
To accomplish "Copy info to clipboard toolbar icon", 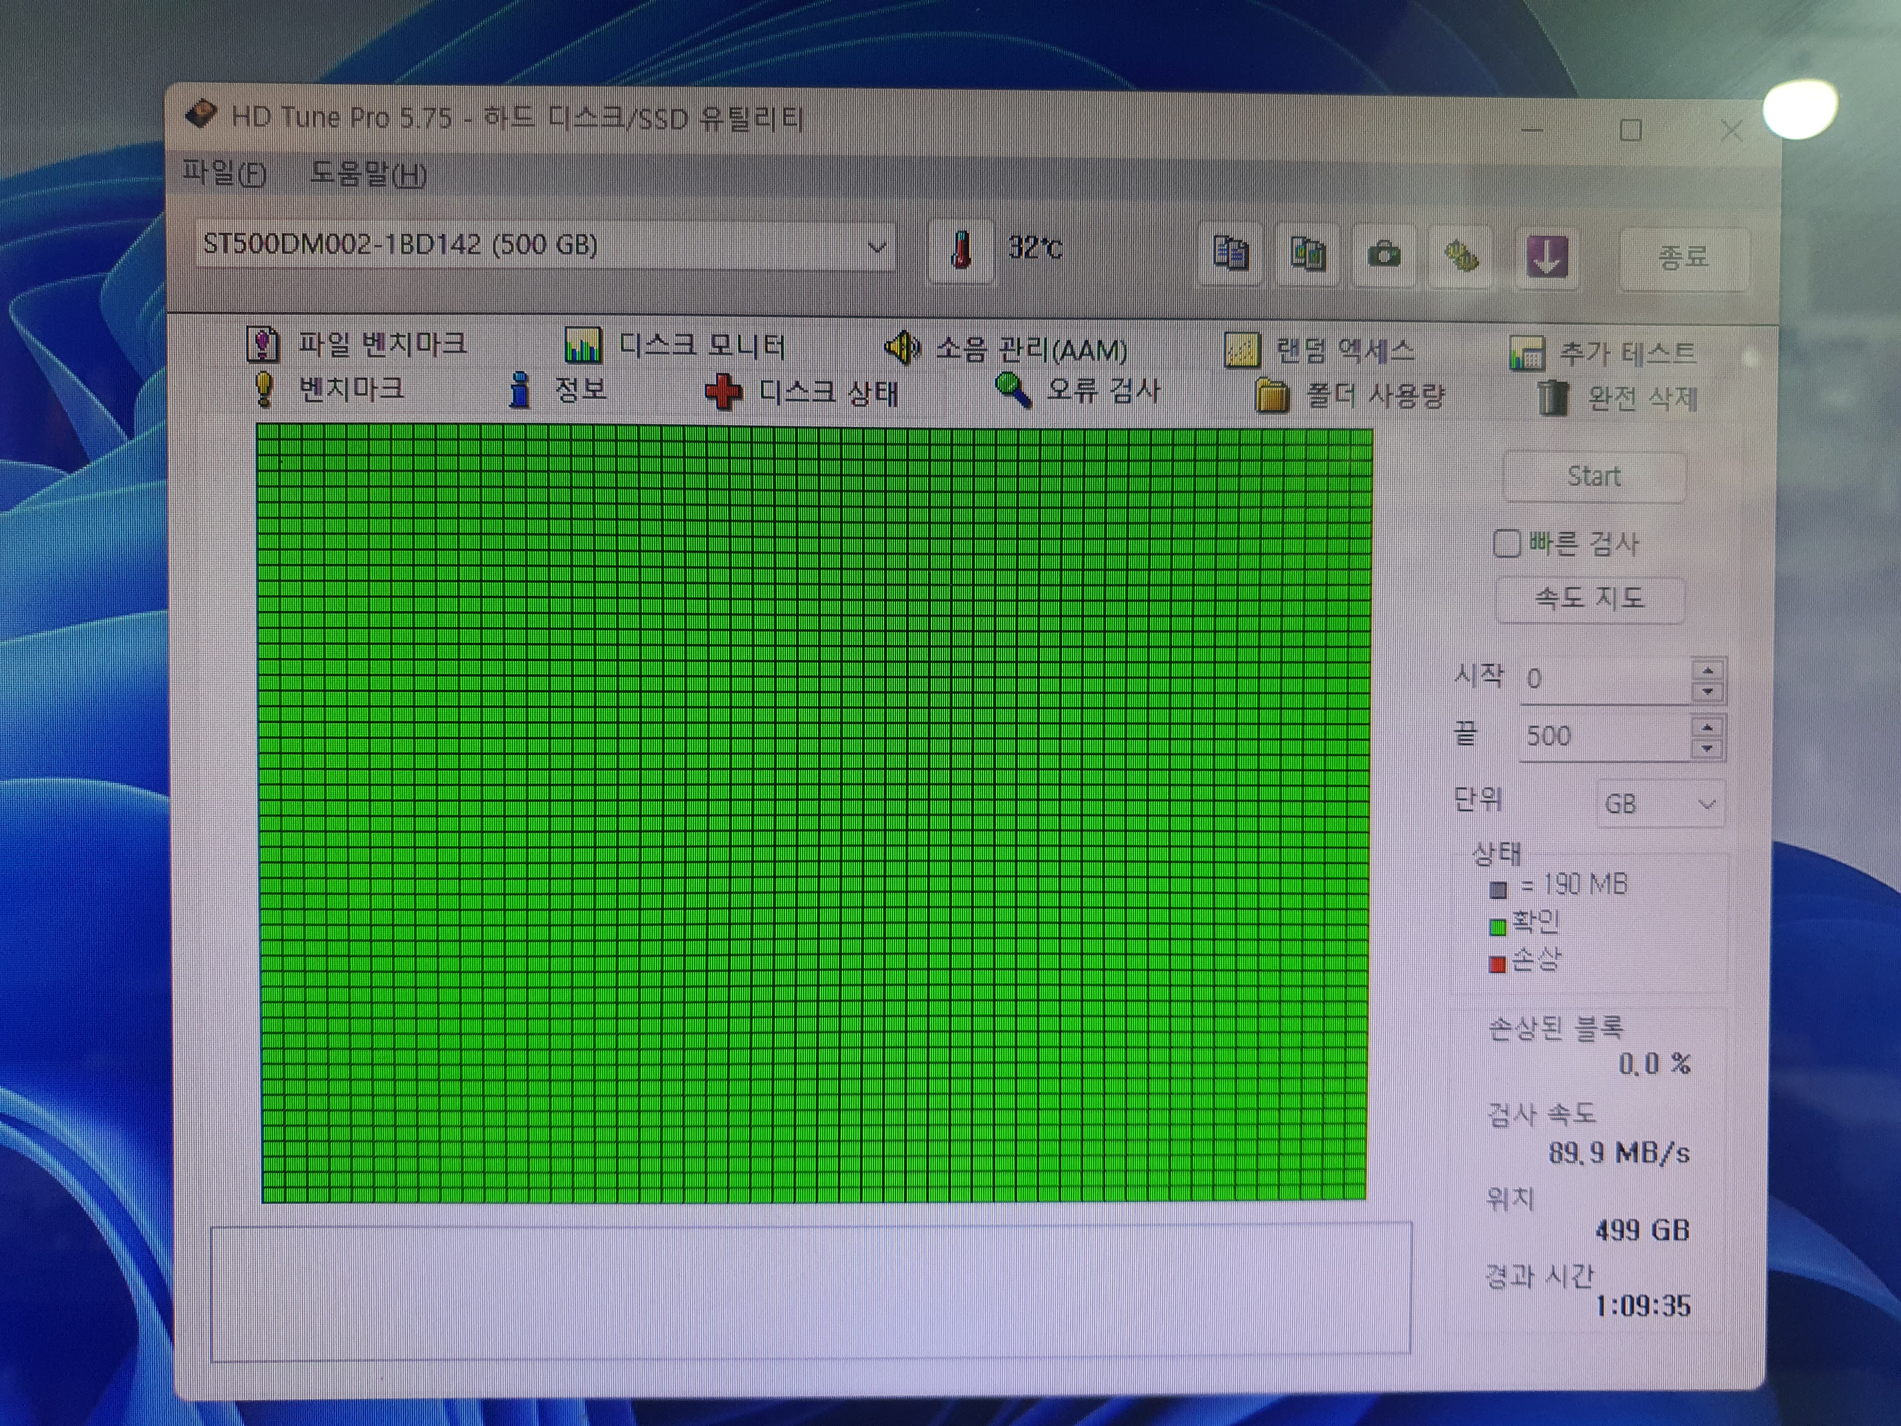I will point(1230,254).
